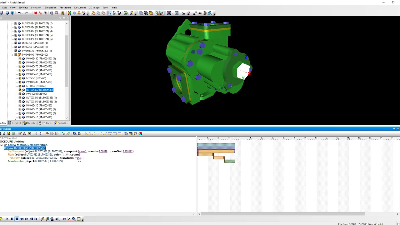
Task: Toggle the visibility checkbox for DP00356 (DP00356) (1)
Action: [x=16, y=43]
